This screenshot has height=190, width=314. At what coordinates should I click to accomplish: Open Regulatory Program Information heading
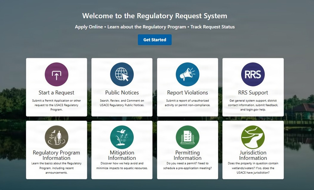coord(57,155)
